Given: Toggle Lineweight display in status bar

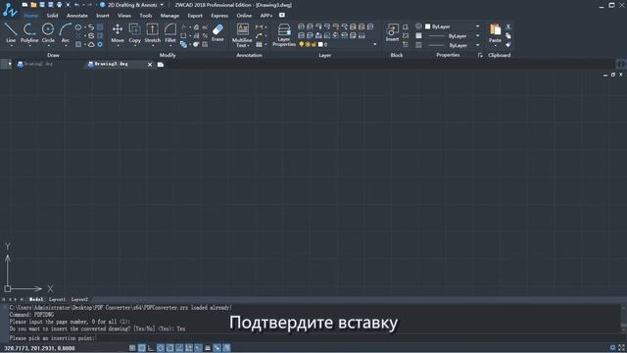Looking at the screenshot, I should [208, 348].
